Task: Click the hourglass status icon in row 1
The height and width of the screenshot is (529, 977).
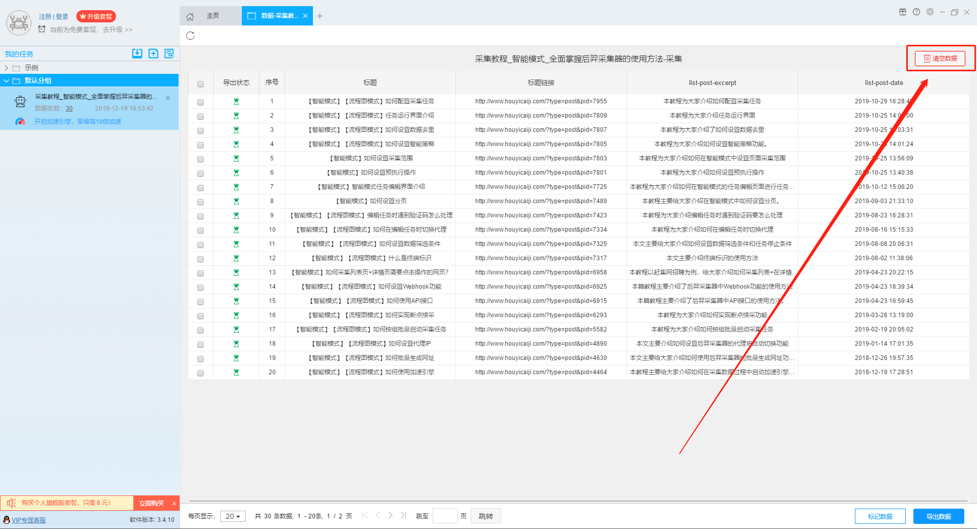Action: [x=236, y=101]
